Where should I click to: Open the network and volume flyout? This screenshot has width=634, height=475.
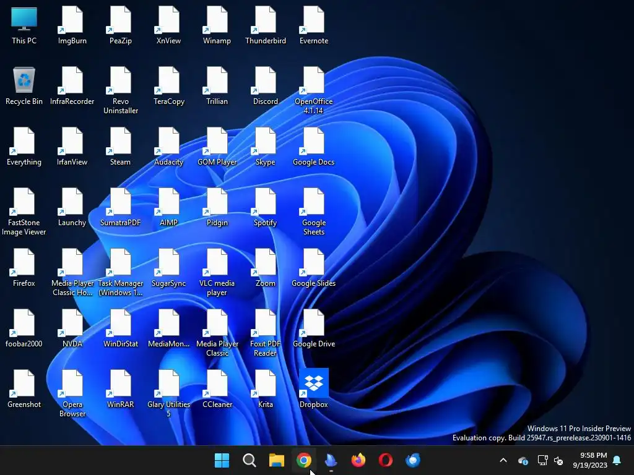[550, 460]
